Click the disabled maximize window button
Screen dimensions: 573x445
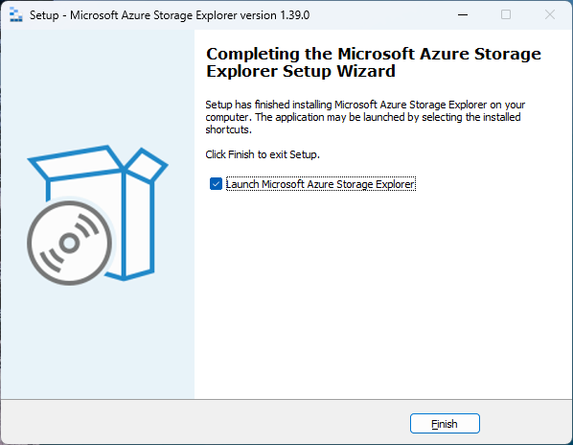506,15
